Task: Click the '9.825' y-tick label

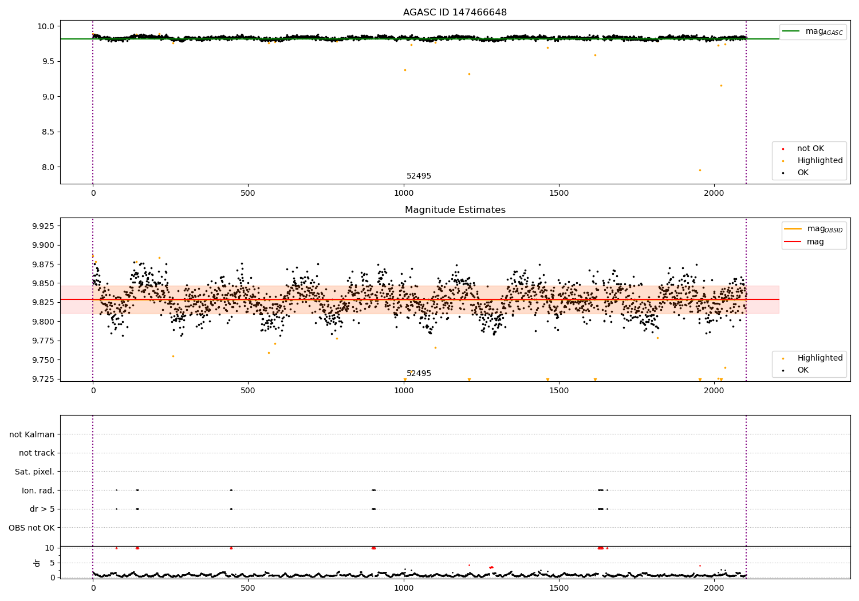Action: tap(43, 303)
